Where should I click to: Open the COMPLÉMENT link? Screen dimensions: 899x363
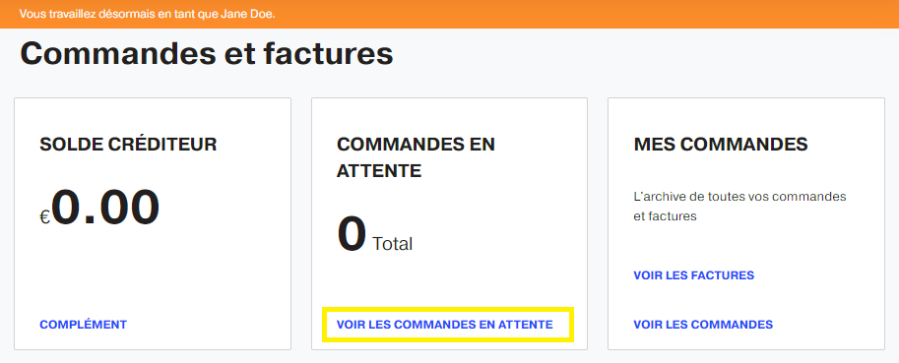click(83, 325)
